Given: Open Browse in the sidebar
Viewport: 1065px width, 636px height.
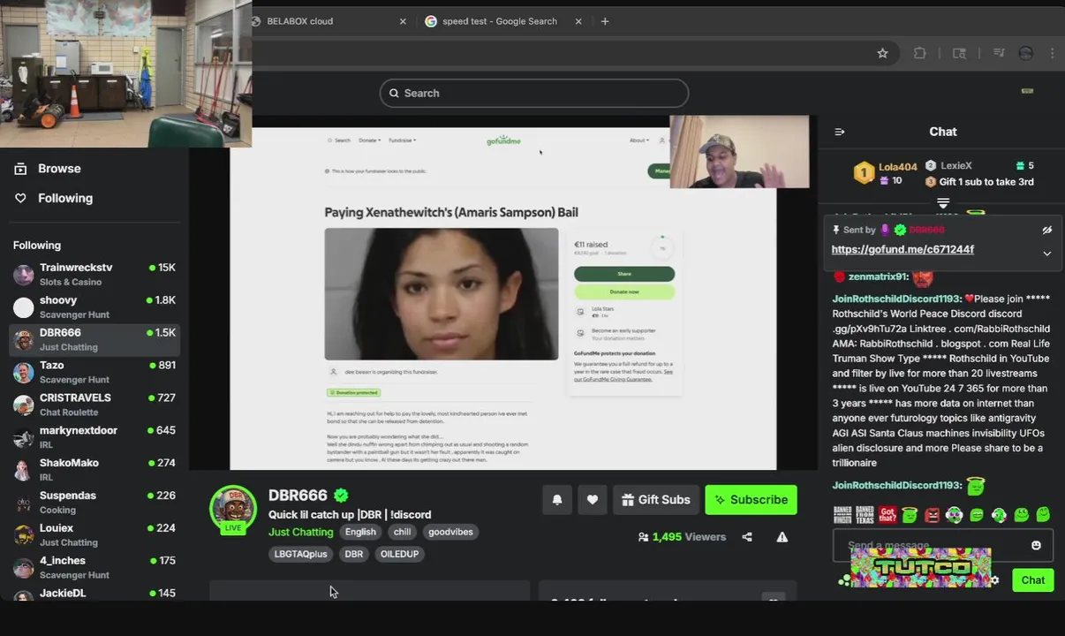Looking at the screenshot, I should point(49,169).
